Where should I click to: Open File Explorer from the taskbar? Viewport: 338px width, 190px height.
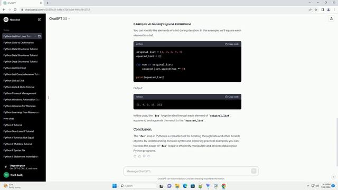[177, 186]
